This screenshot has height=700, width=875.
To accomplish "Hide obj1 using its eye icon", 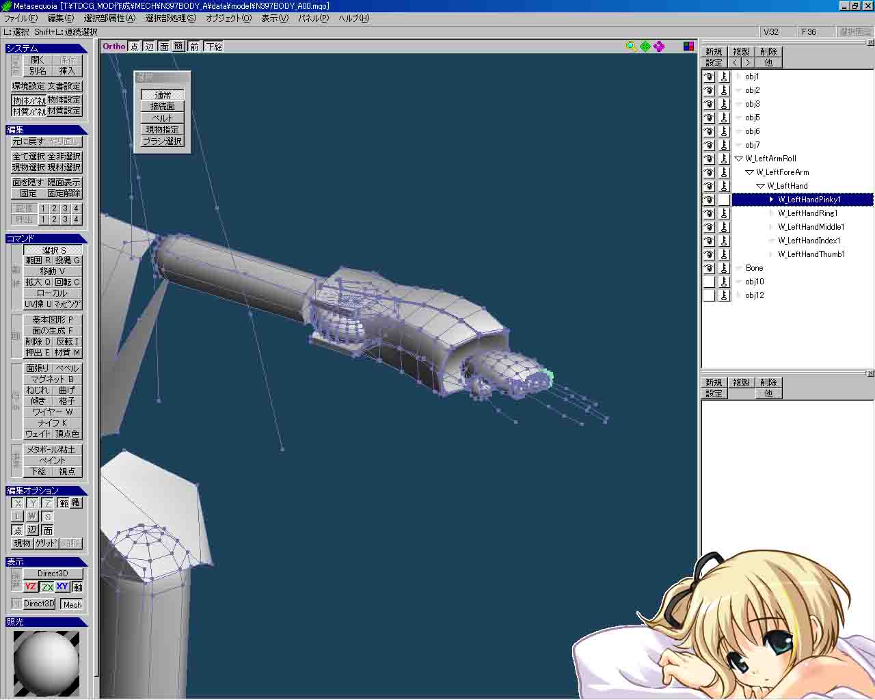I will click(x=709, y=77).
